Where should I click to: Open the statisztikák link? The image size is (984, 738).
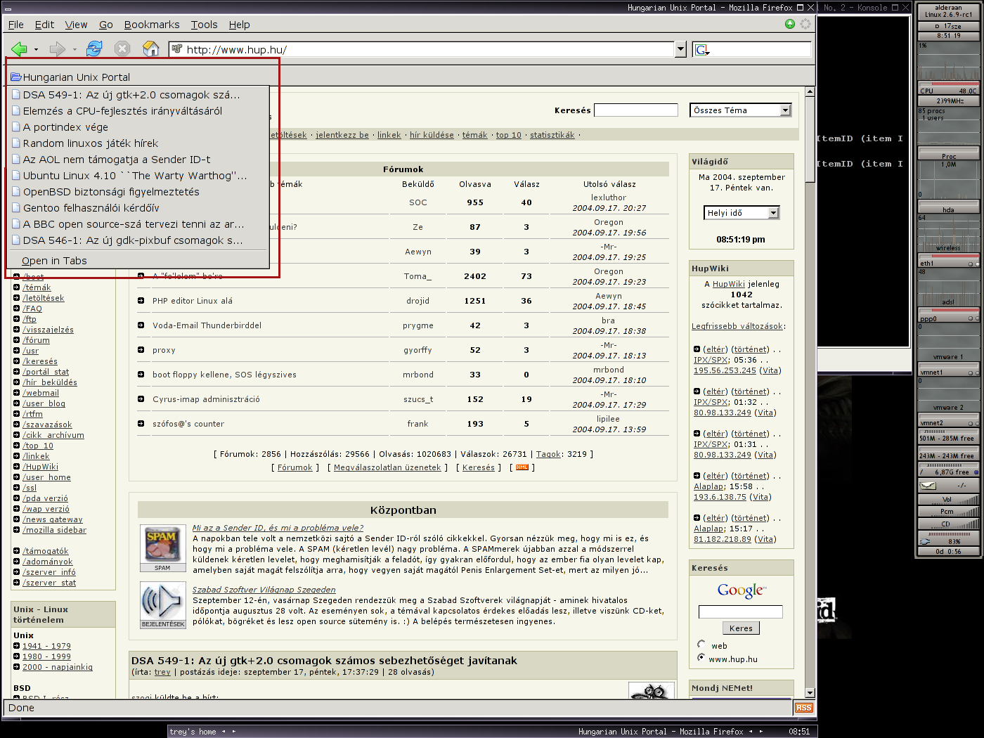pos(552,135)
